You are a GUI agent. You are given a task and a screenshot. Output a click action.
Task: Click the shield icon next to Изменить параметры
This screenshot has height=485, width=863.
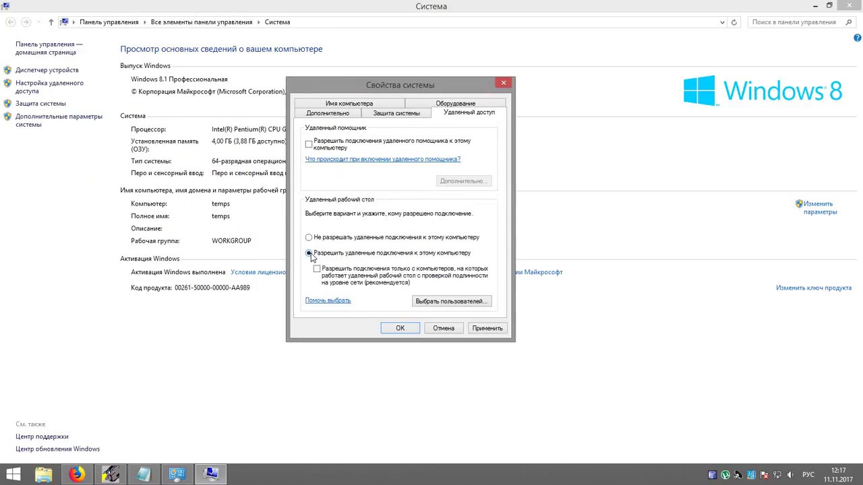click(x=799, y=203)
